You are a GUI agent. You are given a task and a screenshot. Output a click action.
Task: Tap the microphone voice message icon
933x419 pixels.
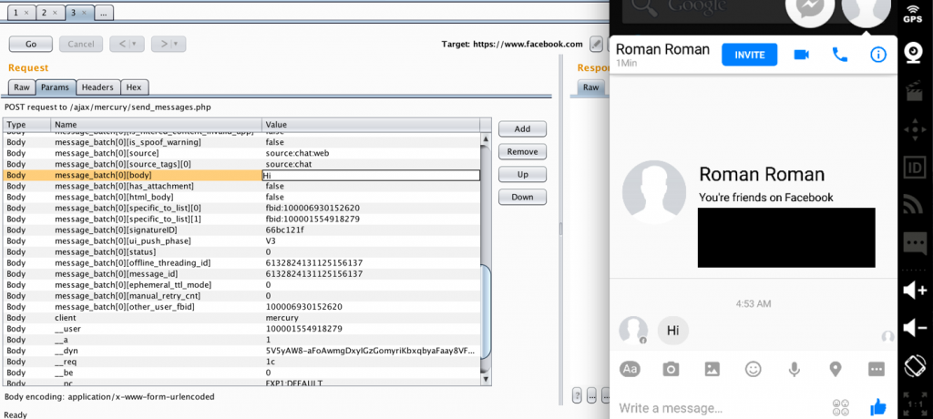pos(795,369)
